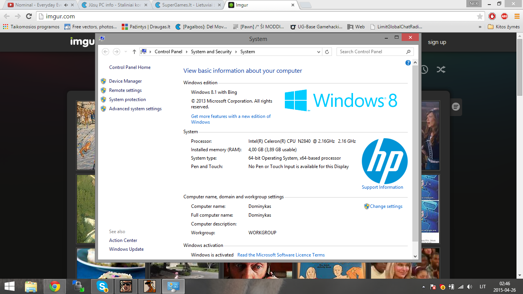Open a new Chrome tab
Viewport: 523px width, 294px height.
305,5
